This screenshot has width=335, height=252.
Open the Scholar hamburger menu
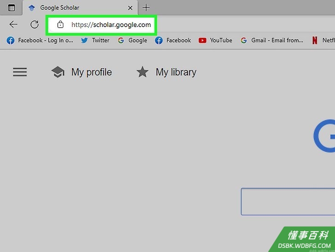20,72
